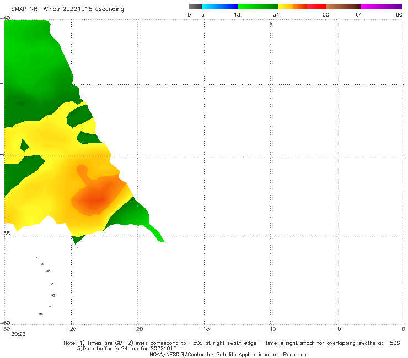Click the brown segment of the color scale
The width and height of the screenshot is (408, 358).
tap(343, 7)
